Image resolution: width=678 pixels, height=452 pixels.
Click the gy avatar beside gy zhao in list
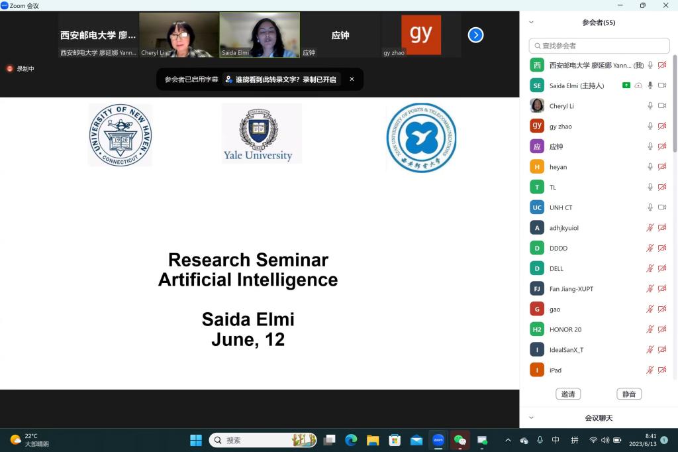tap(537, 126)
